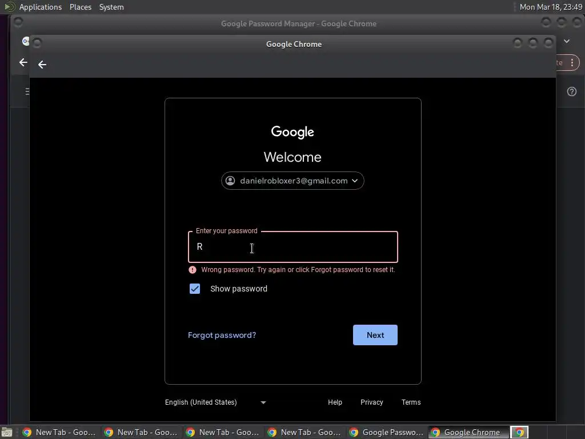Select the Google Chrome taskbar entry
Image resolution: width=585 pixels, height=439 pixels.
click(x=468, y=432)
